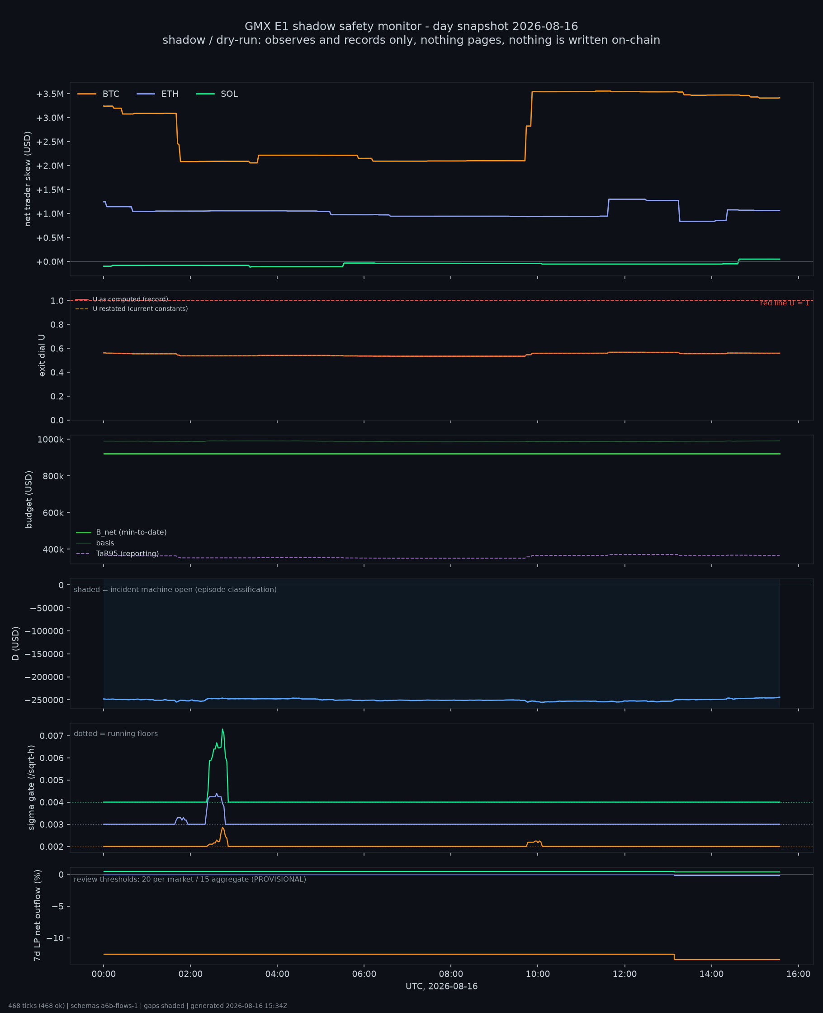823x1013 pixels.
Task: Click the −250000 tick on D axis
Action: (45, 700)
